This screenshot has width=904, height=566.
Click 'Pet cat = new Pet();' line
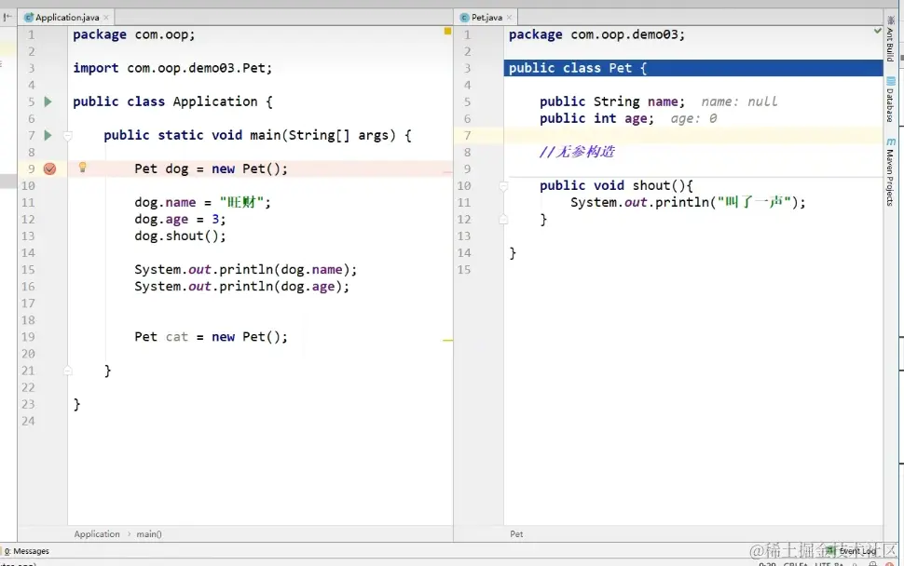(211, 337)
